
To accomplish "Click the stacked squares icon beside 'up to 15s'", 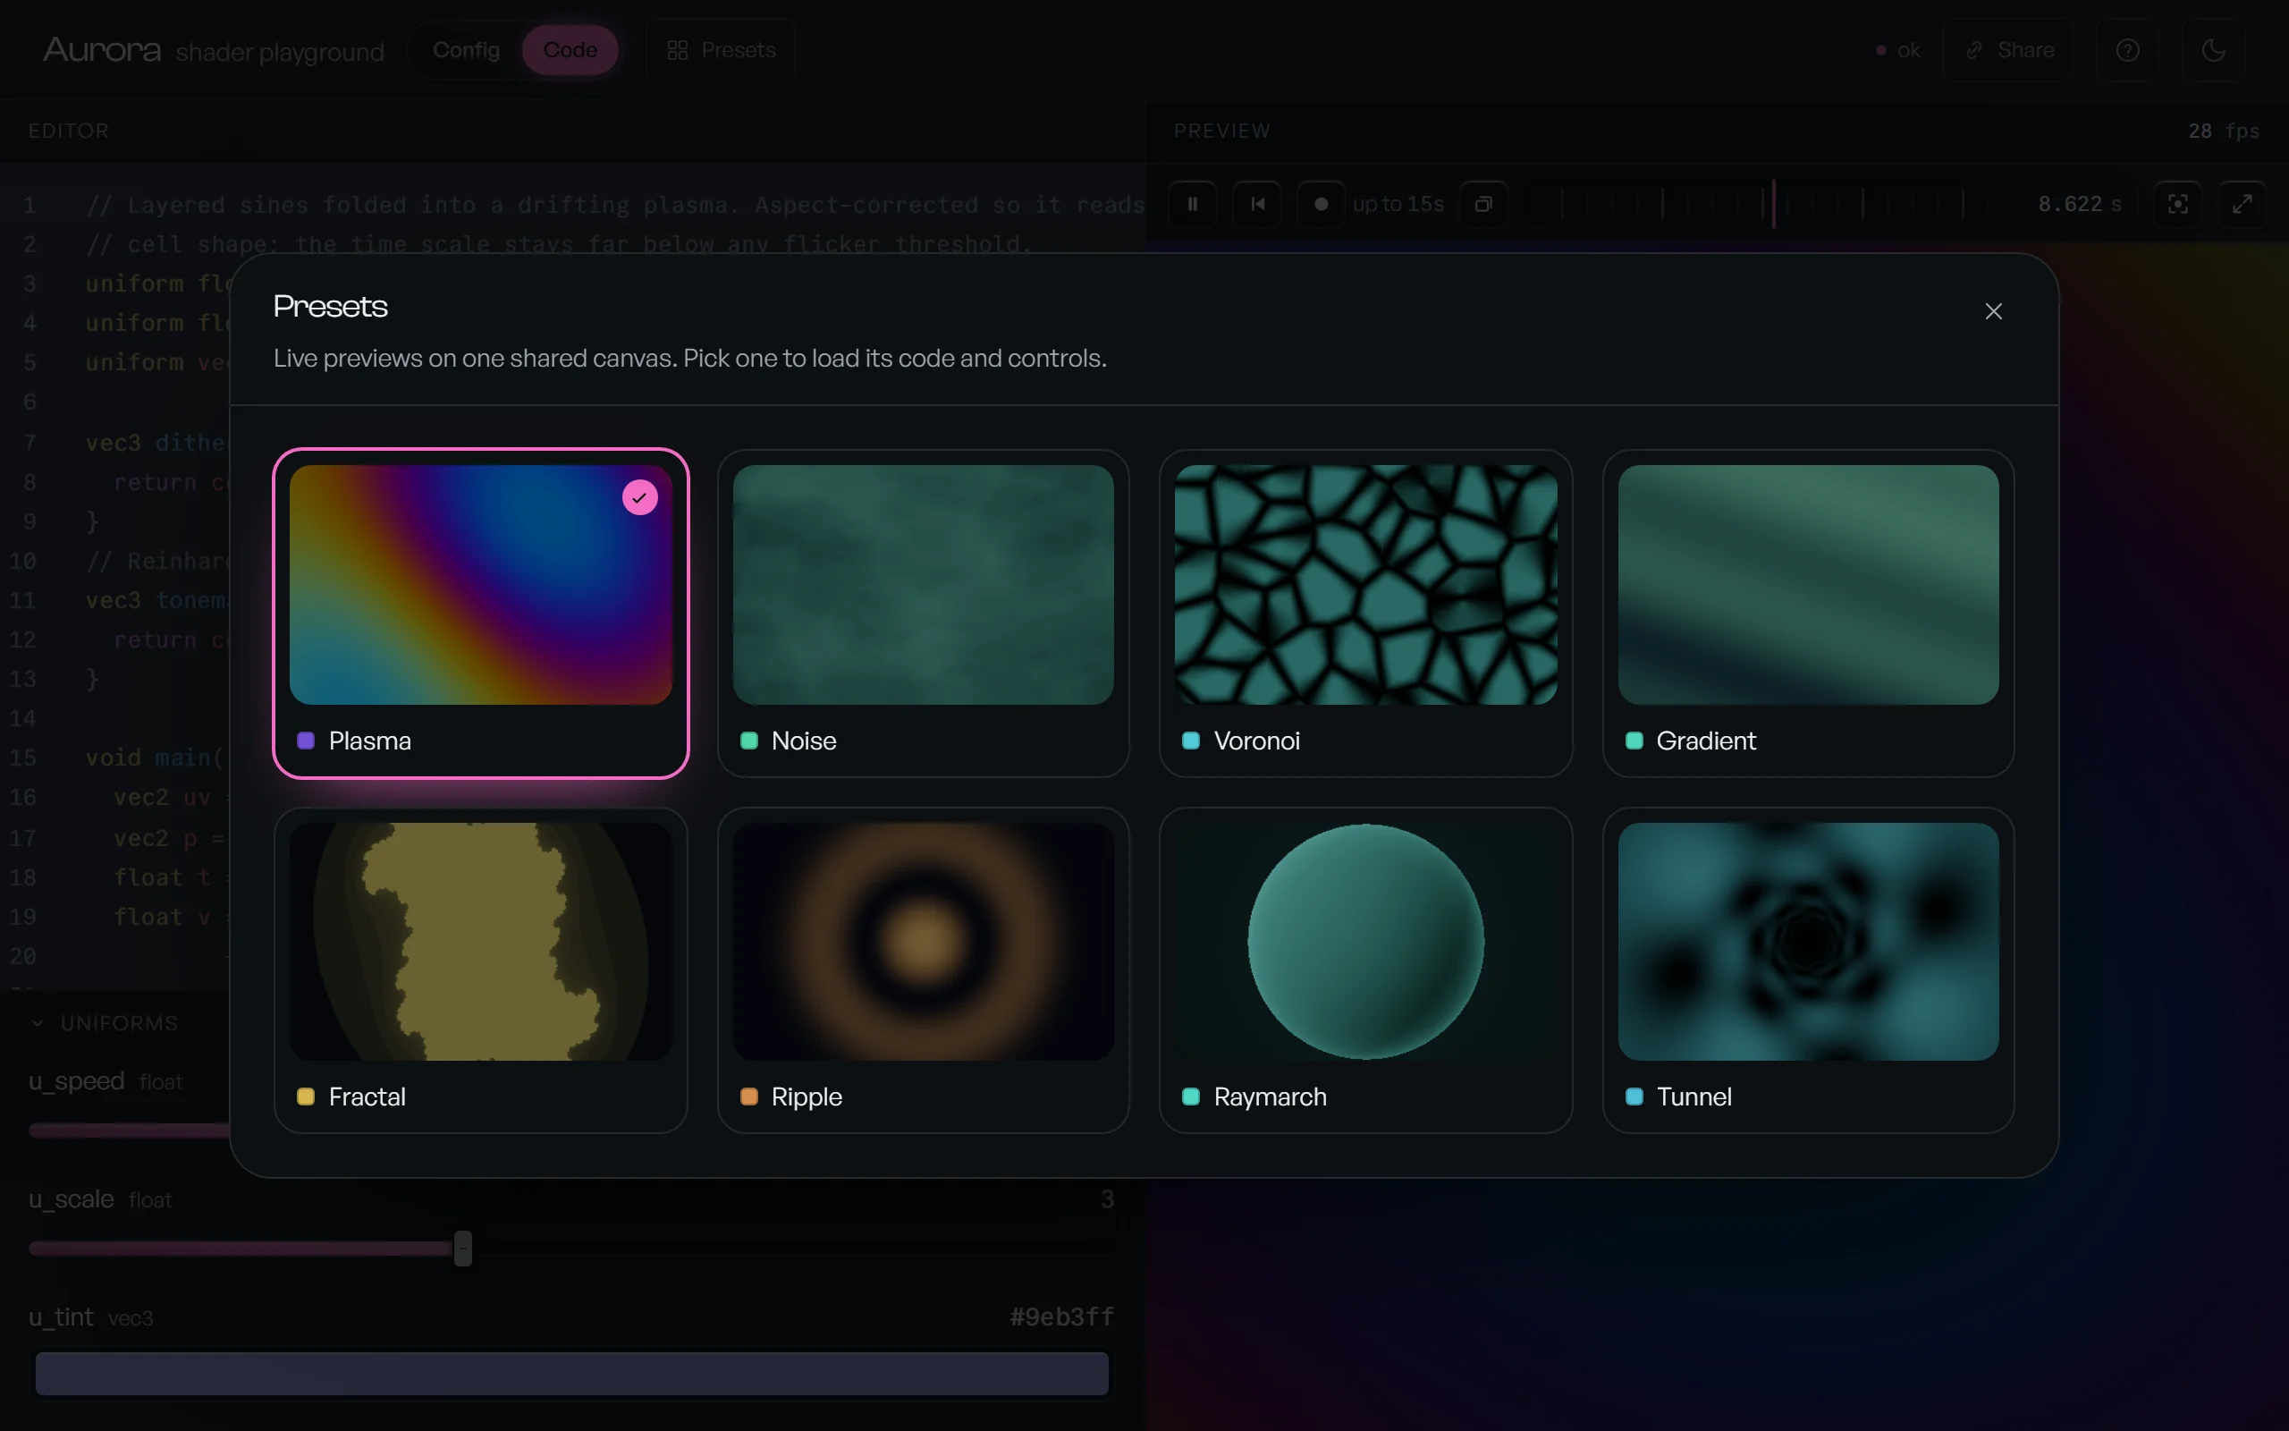I will tap(1483, 204).
